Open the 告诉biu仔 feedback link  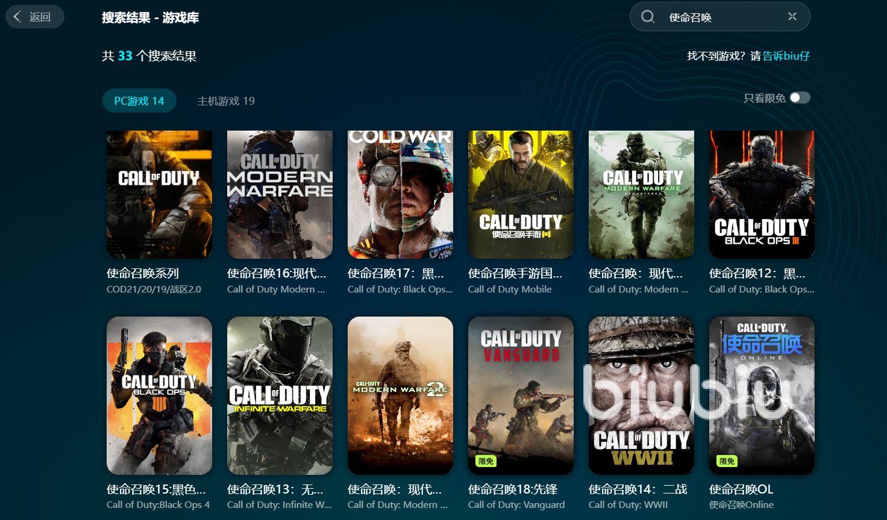click(x=786, y=56)
